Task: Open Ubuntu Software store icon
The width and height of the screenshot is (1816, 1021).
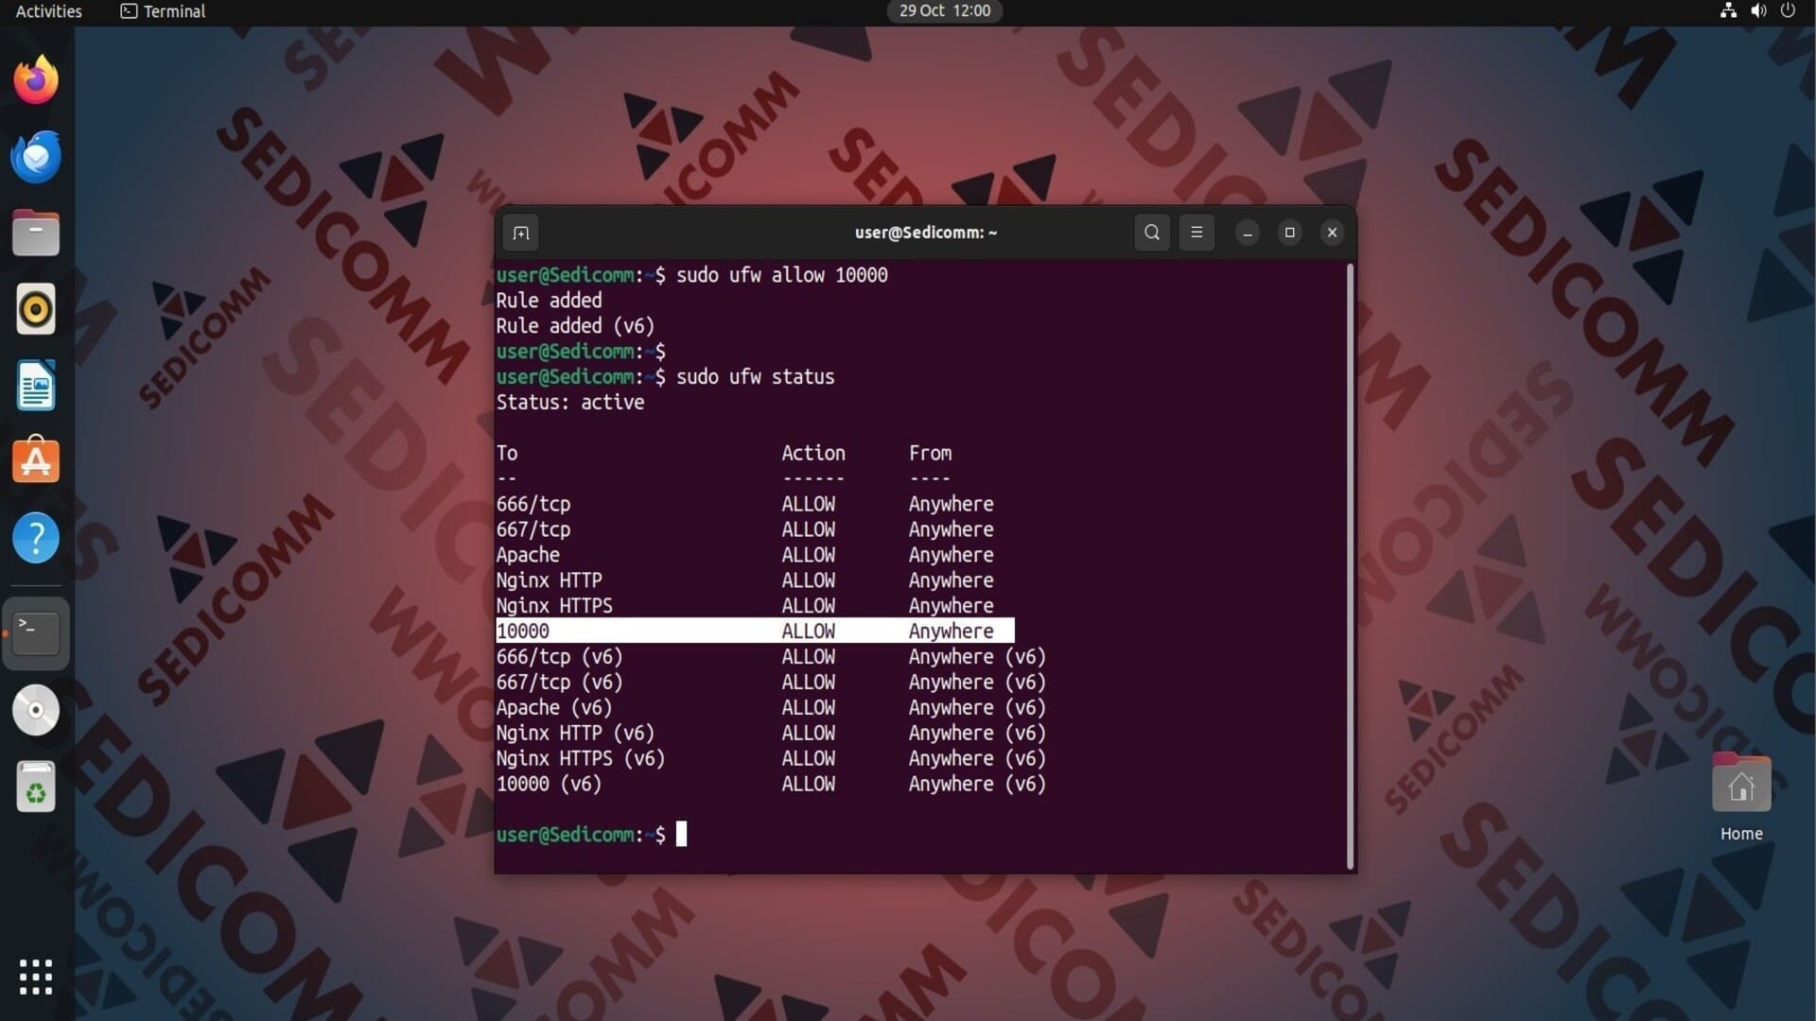Action: coord(36,460)
